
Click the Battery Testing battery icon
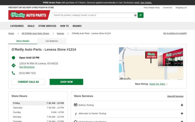point(76,105)
